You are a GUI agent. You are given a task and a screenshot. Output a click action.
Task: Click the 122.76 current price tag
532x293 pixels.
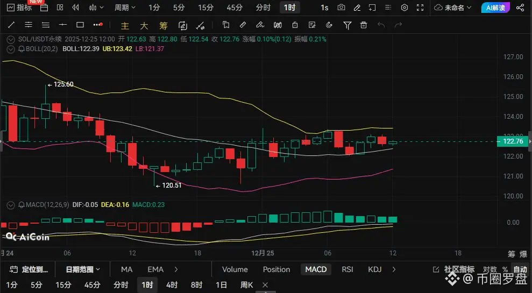tap(512, 141)
